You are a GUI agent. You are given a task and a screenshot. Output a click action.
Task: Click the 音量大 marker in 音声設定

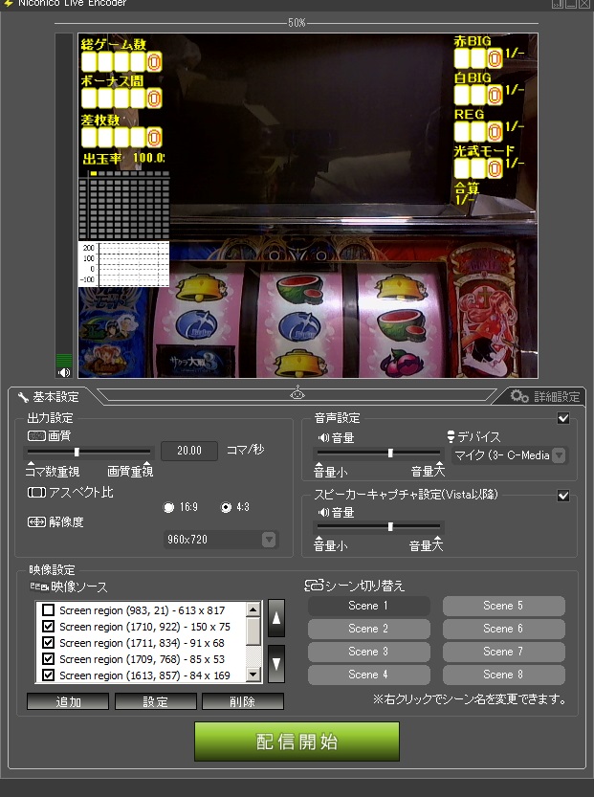(440, 465)
